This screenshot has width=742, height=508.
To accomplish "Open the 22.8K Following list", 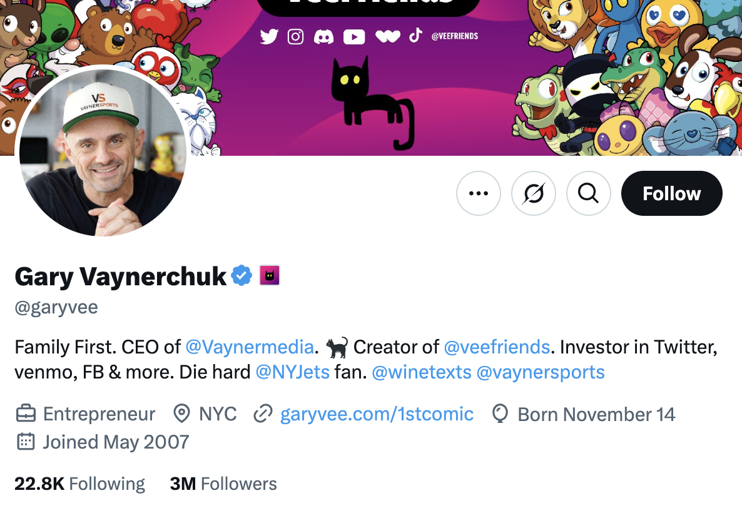I will coord(79,483).
